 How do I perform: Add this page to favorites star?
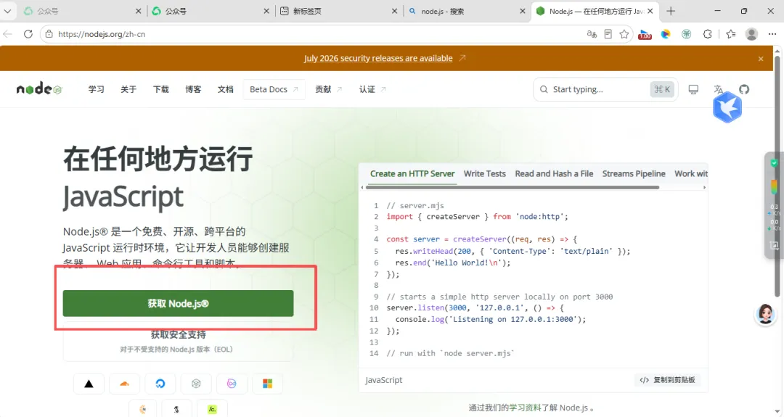(624, 34)
